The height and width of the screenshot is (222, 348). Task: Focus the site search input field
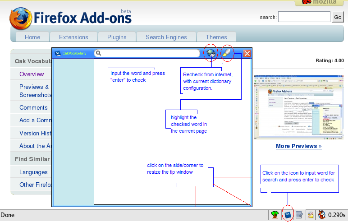pos(304,17)
